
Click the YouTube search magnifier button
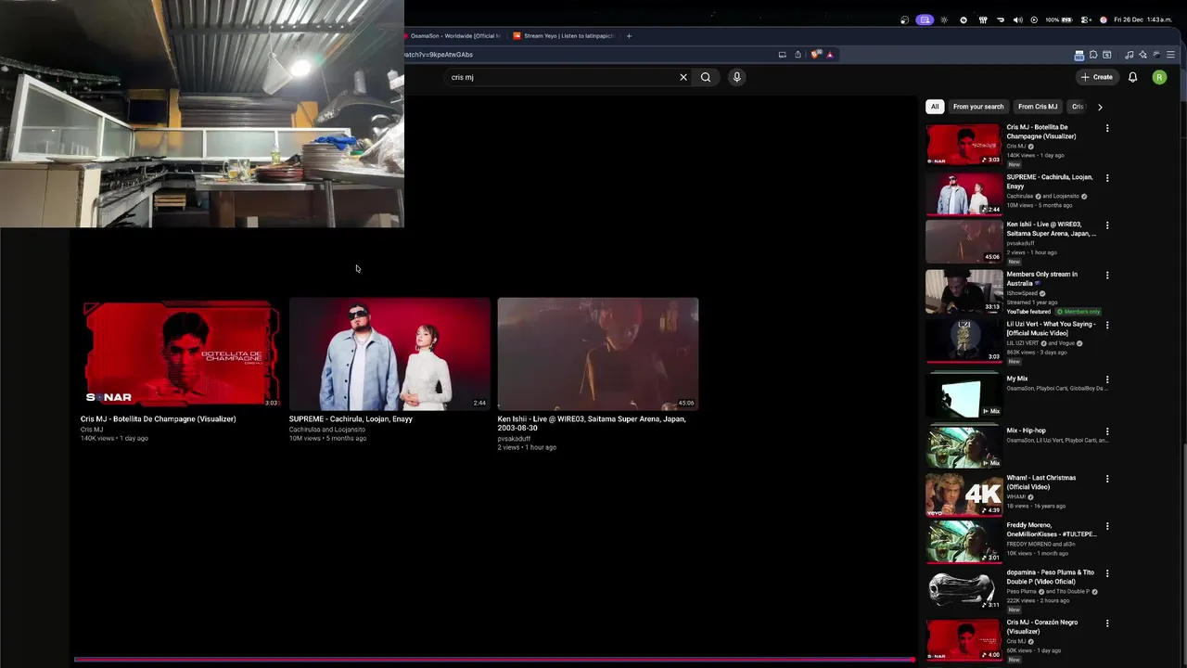[x=706, y=77]
